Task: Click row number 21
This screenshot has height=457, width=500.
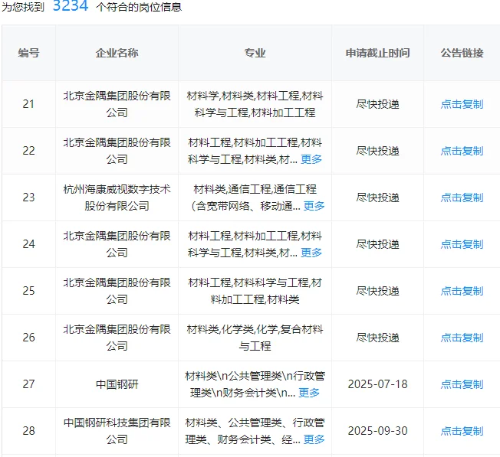Action: (28, 104)
